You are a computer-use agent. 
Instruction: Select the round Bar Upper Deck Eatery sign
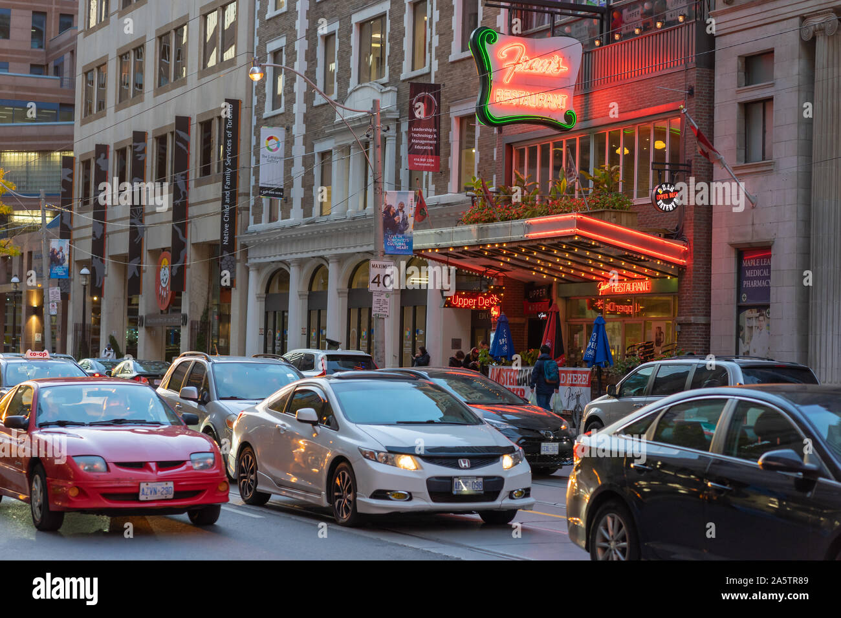(x=665, y=198)
